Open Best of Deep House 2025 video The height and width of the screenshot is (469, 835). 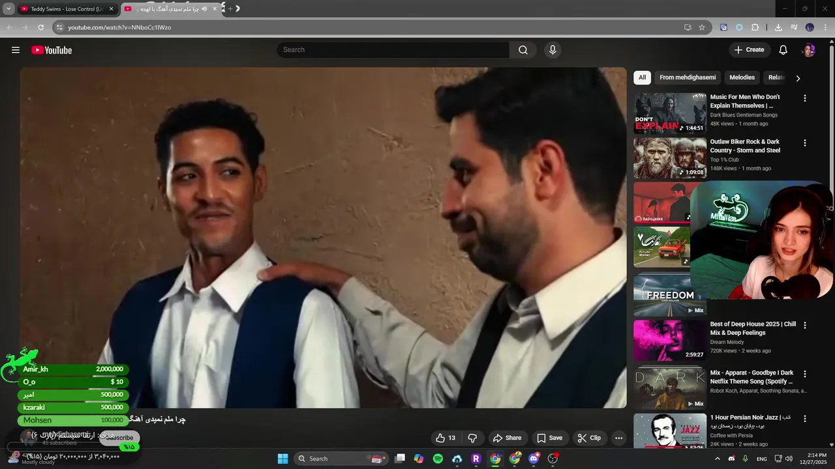(x=670, y=340)
